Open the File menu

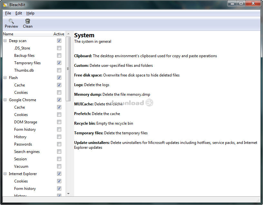(x=8, y=13)
